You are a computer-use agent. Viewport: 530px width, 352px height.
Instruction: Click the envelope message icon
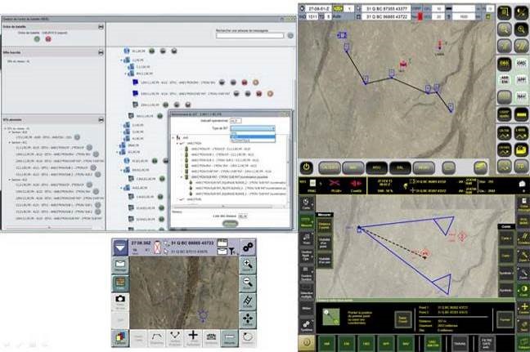pos(120,264)
